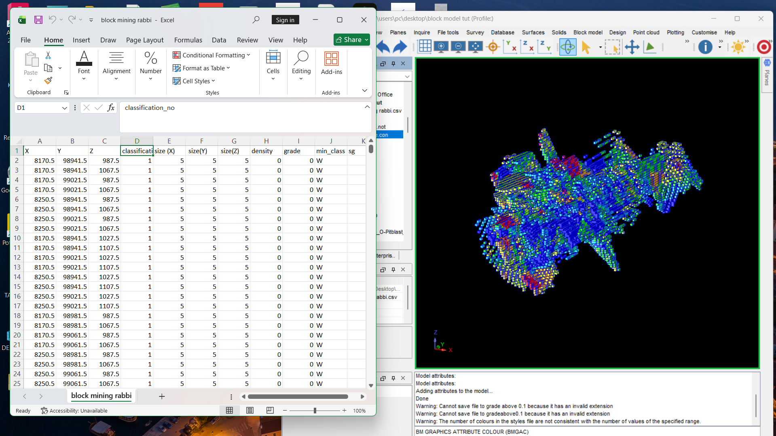Click the red bullseye icon in Surpac
Screen dimensions: 776x436
pos(763,47)
